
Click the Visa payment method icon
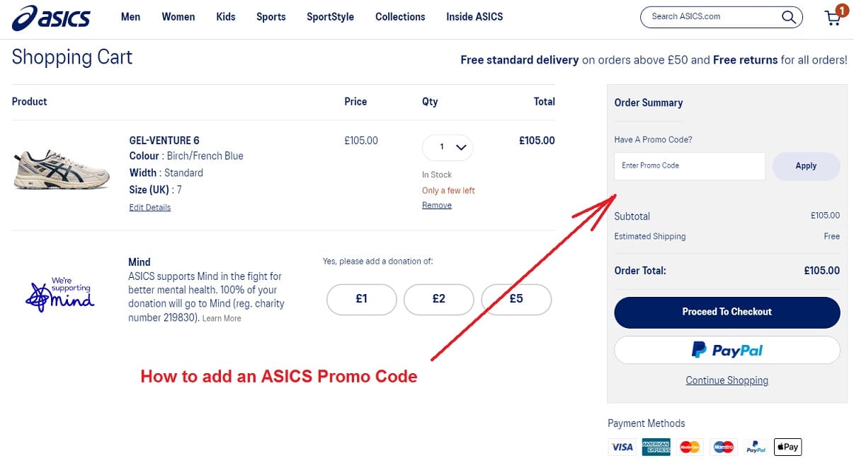622,447
